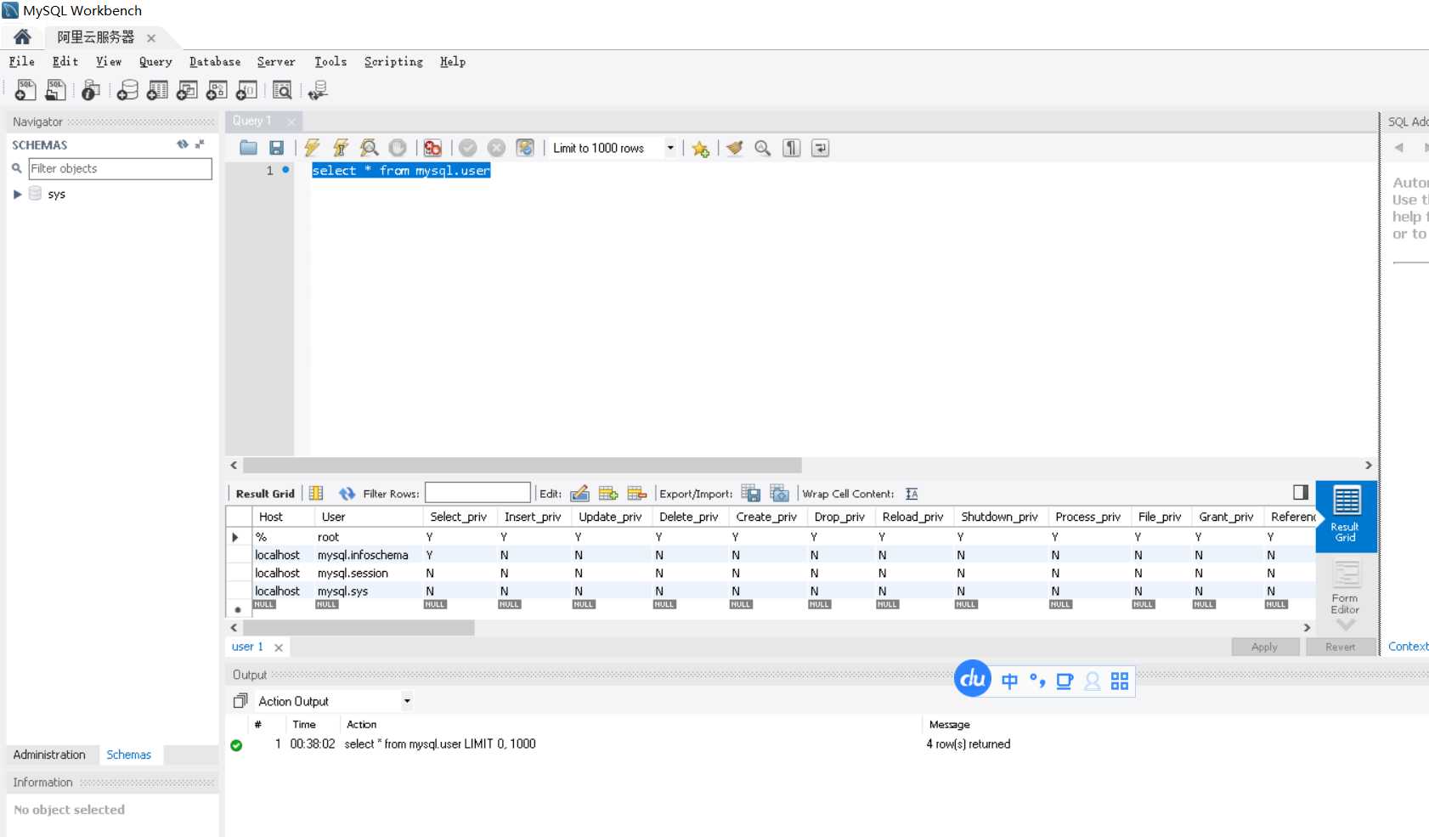Image resolution: width=1429 pixels, height=837 pixels.
Task: Open a script file in query editor
Action: click(x=248, y=148)
